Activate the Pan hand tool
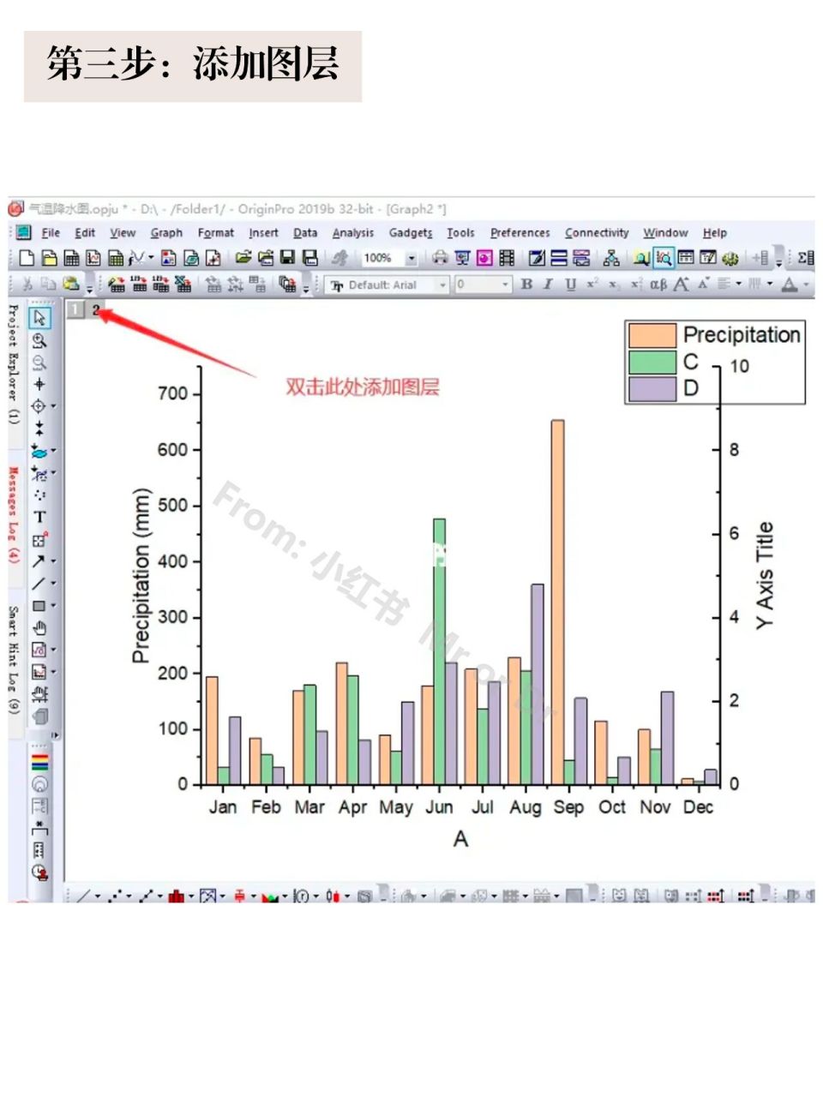Image resolution: width=823 pixels, height=1097 pixels. [39, 628]
